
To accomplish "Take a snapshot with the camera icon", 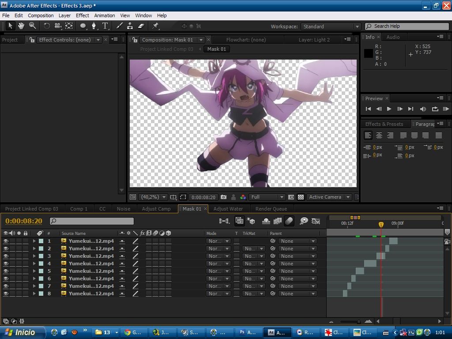I will click(223, 197).
